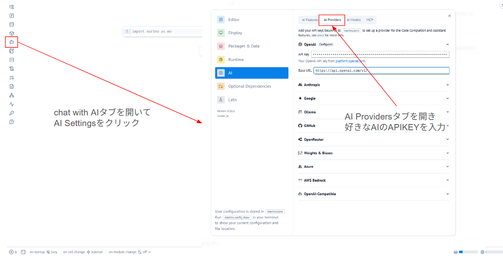The image size is (503, 258).
Task: Switch to the AI Models tab
Action: coord(353,20)
